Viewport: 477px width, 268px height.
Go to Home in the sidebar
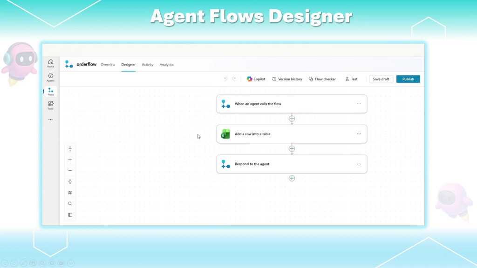click(50, 63)
